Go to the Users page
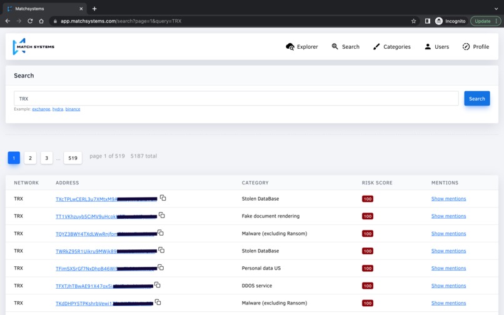Image resolution: width=504 pixels, height=315 pixels. pyautogui.click(x=437, y=47)
